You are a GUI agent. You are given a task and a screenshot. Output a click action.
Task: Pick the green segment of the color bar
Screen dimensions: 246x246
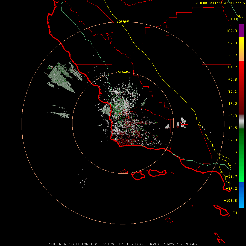point(241,155)
